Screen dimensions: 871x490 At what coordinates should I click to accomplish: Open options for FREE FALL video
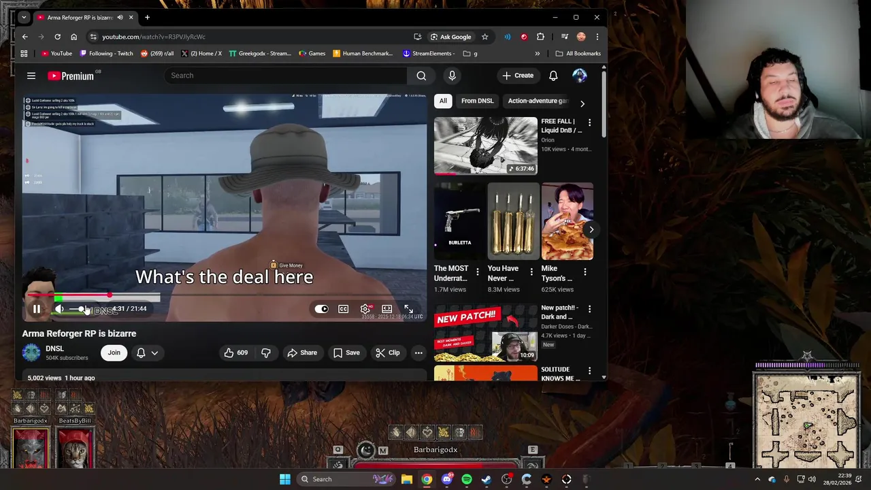pos(589,122)
